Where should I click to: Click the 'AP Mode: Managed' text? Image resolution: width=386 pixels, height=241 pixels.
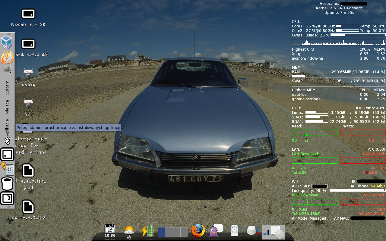coord(309,218)
